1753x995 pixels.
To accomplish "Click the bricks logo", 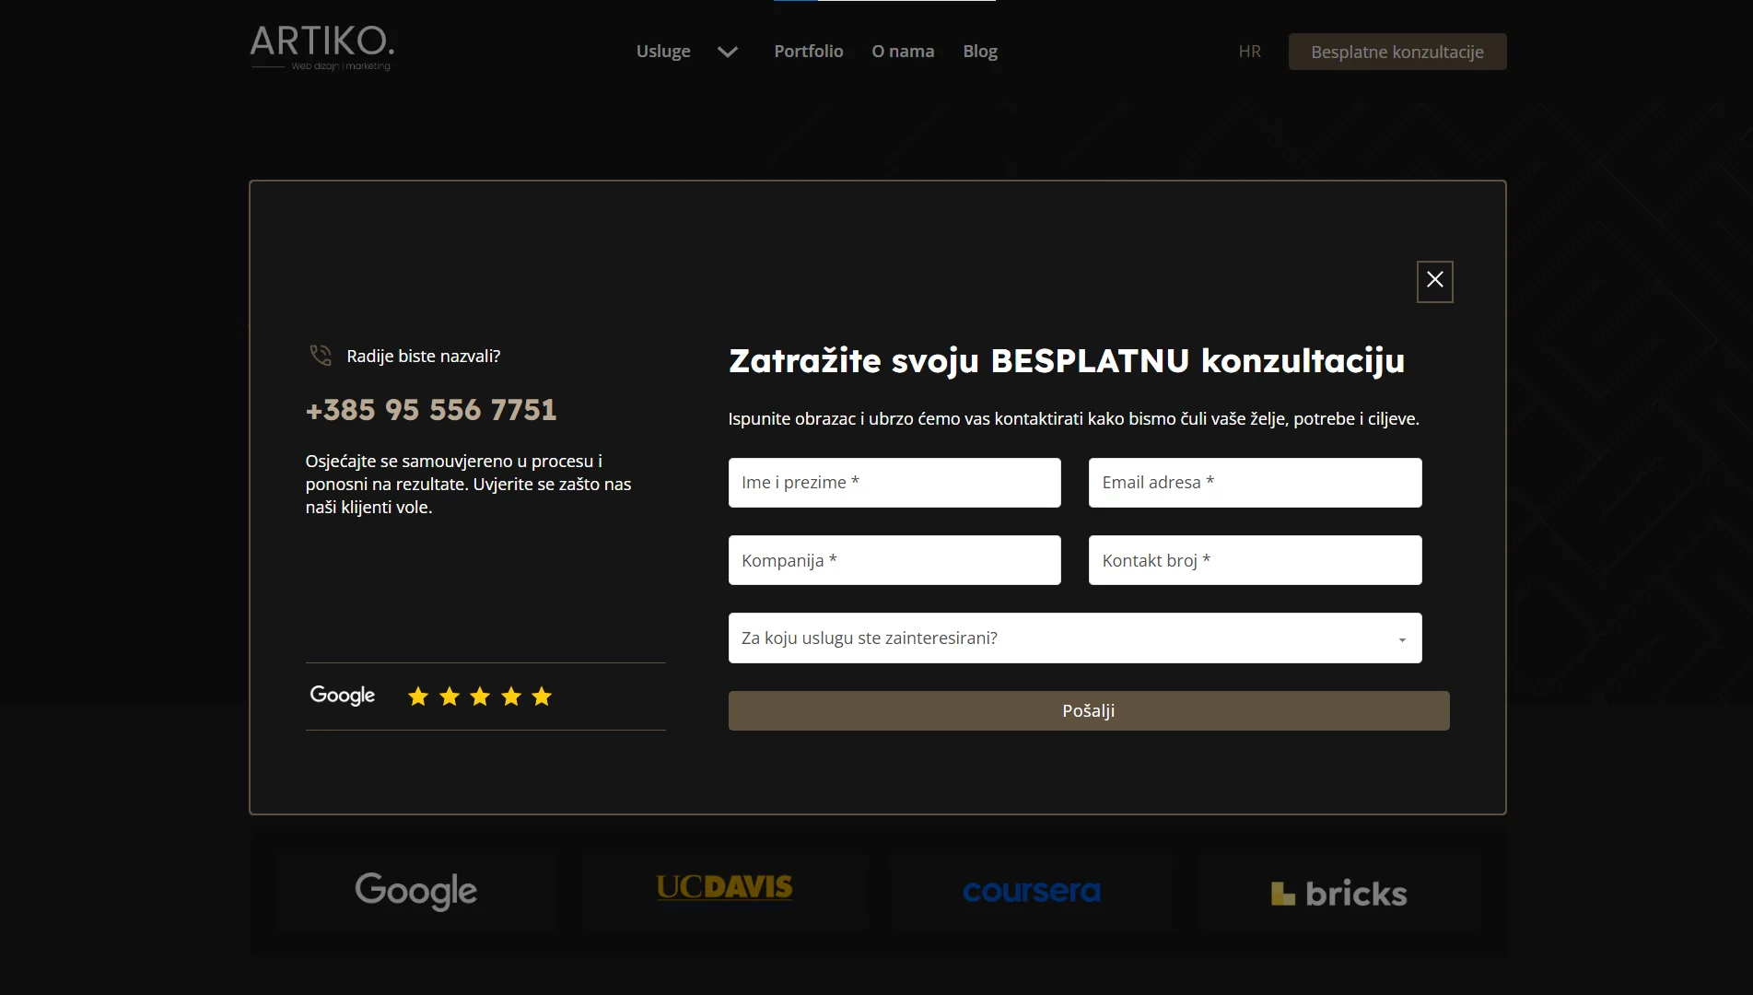I will coord(1338,893).
